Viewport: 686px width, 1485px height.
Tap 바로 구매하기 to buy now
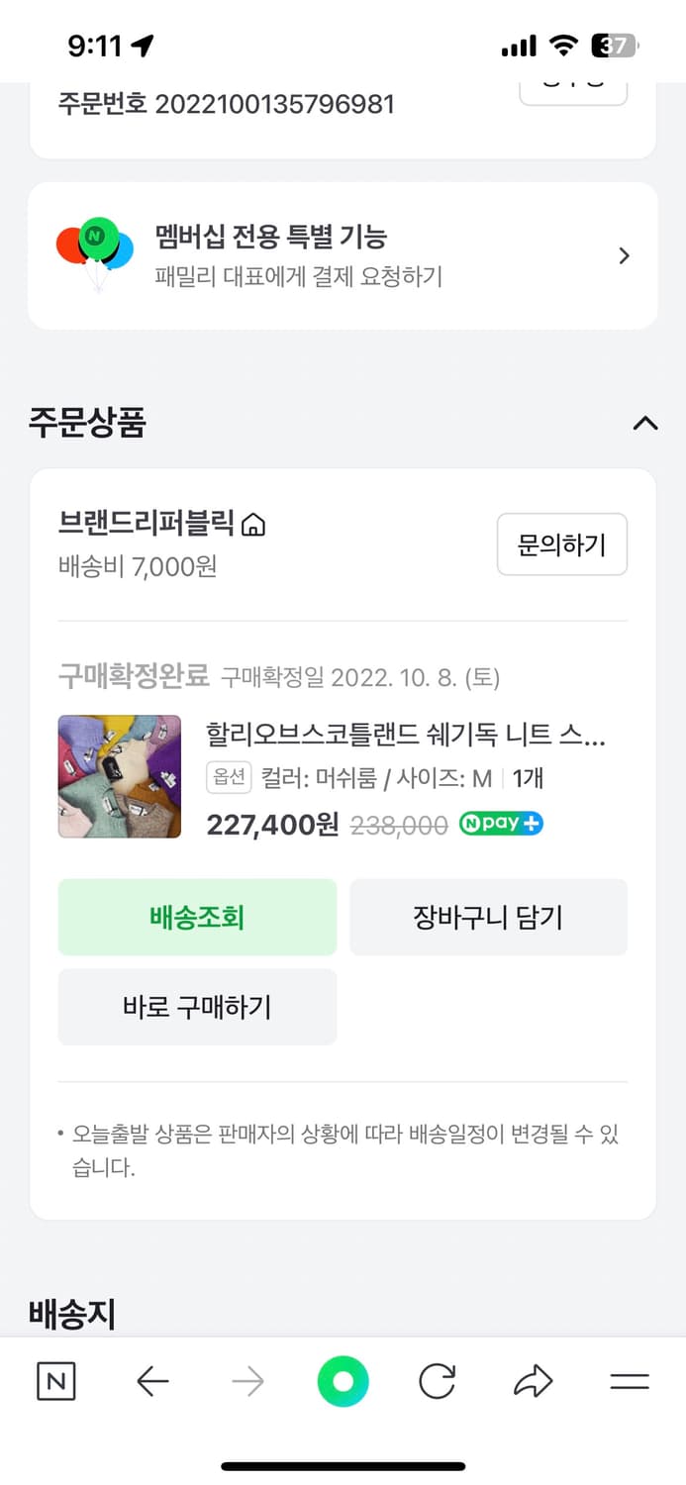point(197,1007)
